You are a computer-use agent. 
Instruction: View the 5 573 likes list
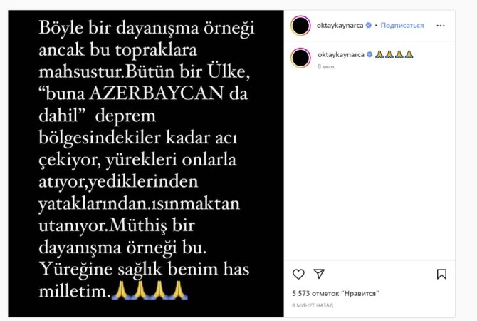(x=335, y=293)
